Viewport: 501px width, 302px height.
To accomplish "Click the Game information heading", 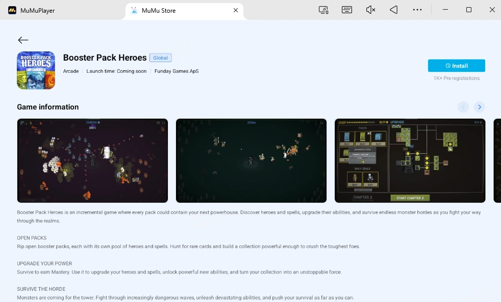I will (48, 107).
